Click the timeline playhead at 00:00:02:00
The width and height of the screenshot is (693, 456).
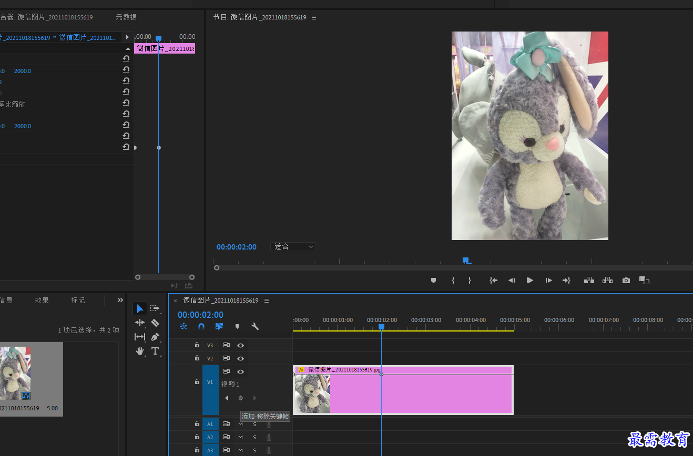[x=381, y=327]
